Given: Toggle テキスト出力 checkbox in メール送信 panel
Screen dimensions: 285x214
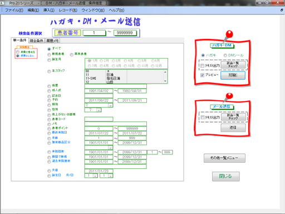Looking at the screenshot, I should pos(203,117).
